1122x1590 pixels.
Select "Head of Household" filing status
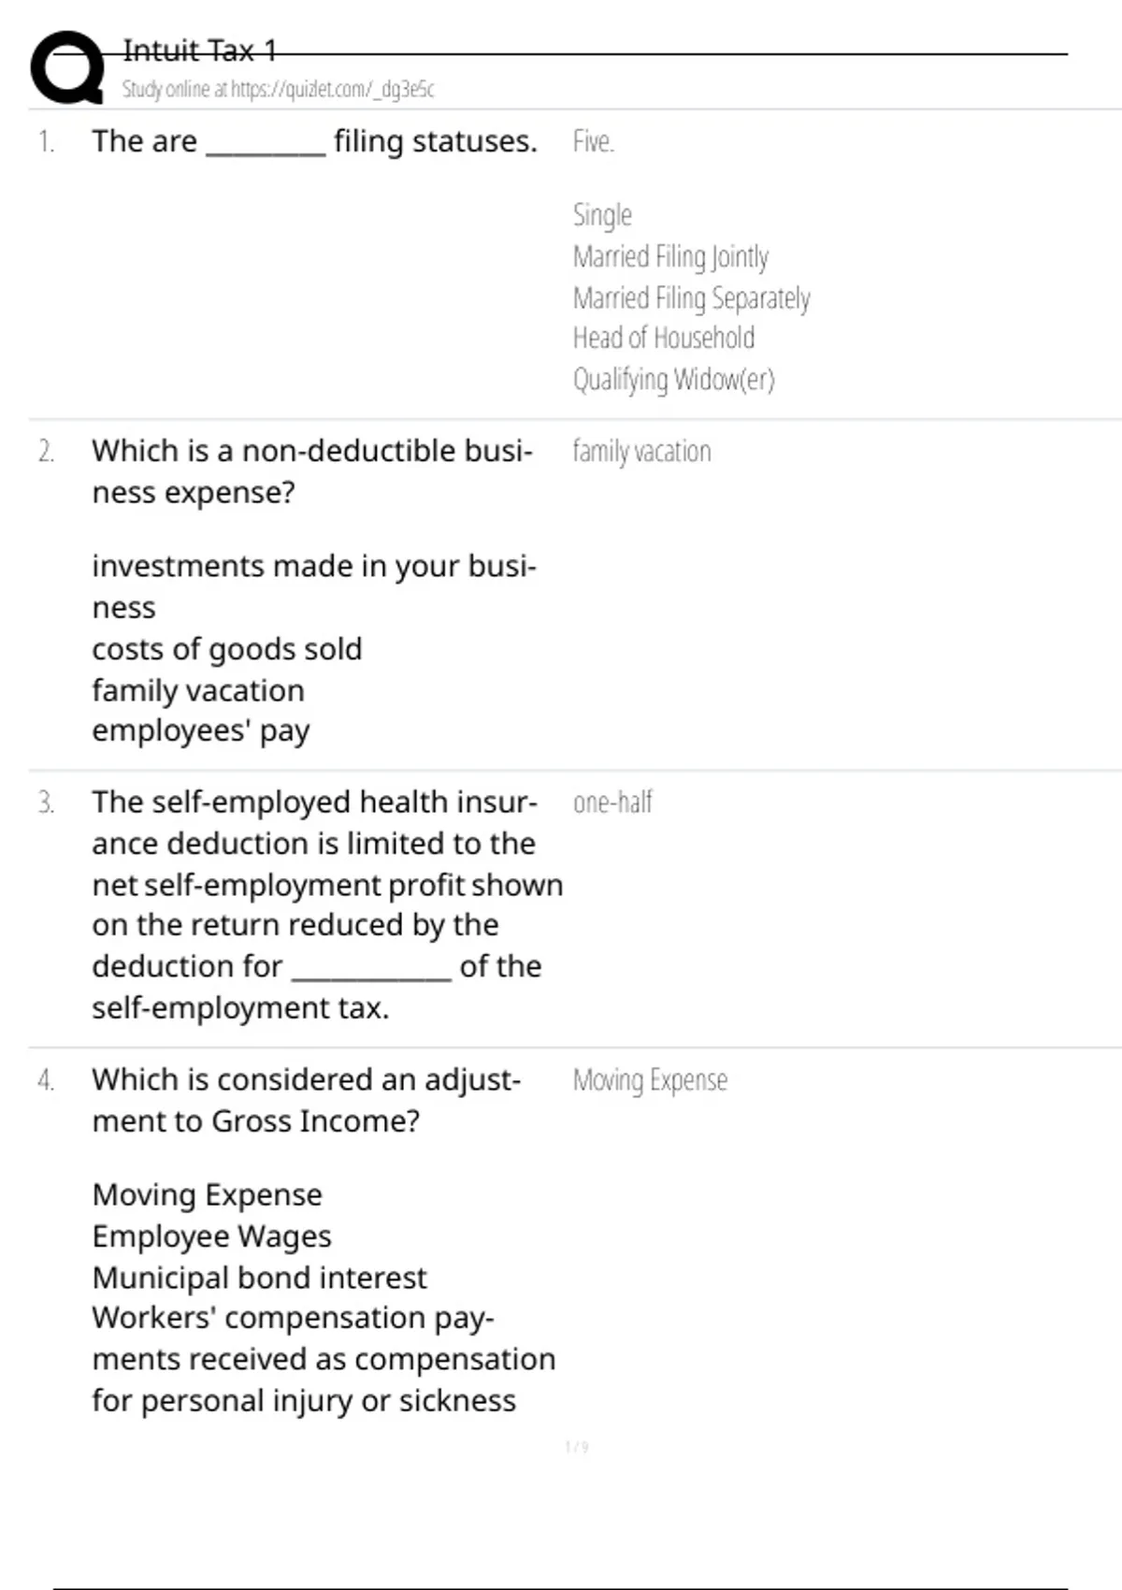pos(663,338)
